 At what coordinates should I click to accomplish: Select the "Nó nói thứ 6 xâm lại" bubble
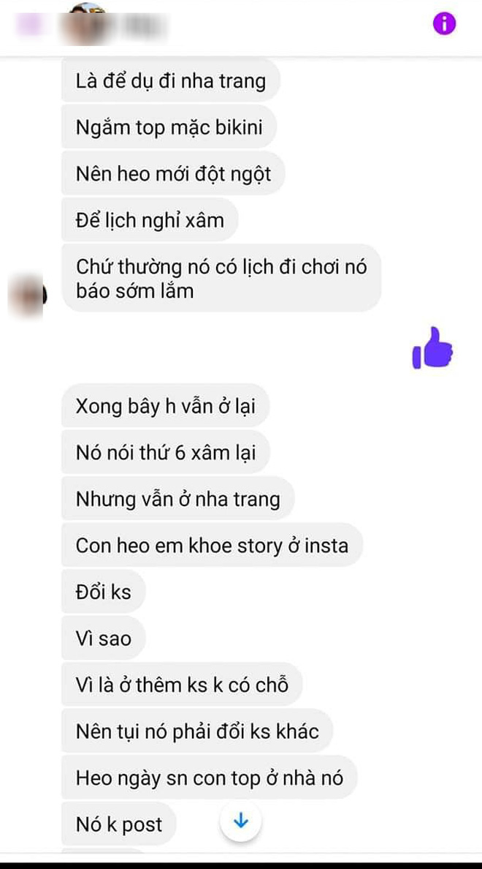click(x=166, y=452)
